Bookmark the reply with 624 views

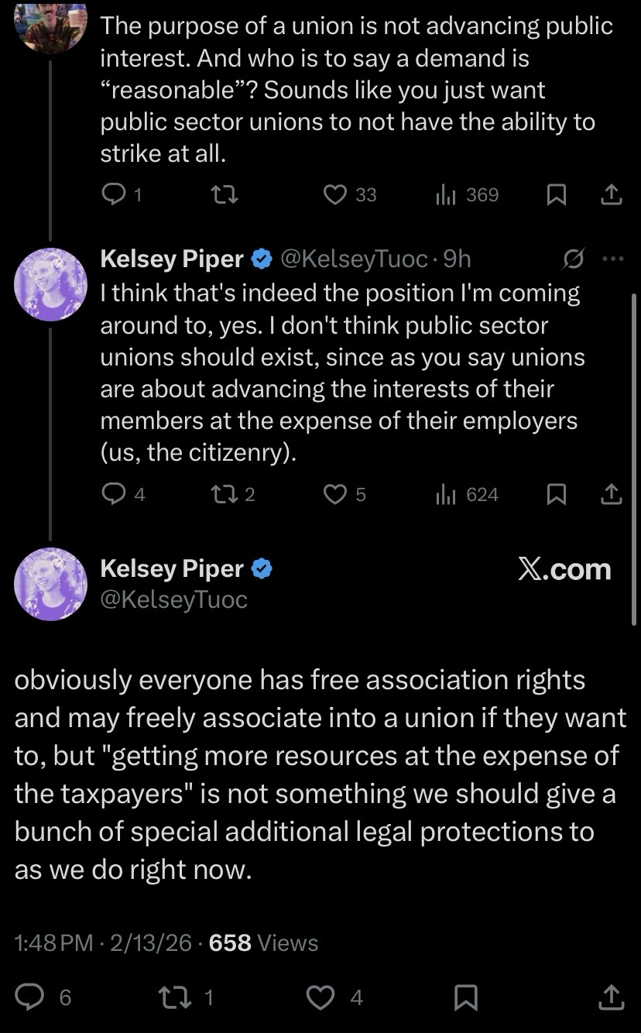556,494
